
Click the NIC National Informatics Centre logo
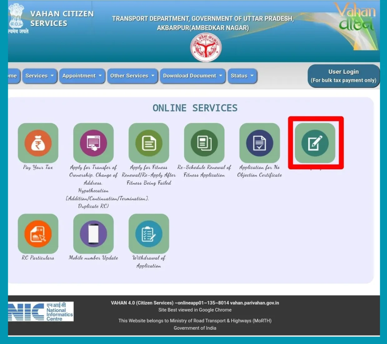(x=41, y=312)
